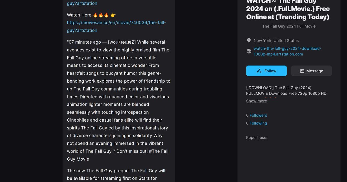Open the artstation.com profile website link
Screen dimensions: 347x182
pyautogui.click(x=287, y=51)
